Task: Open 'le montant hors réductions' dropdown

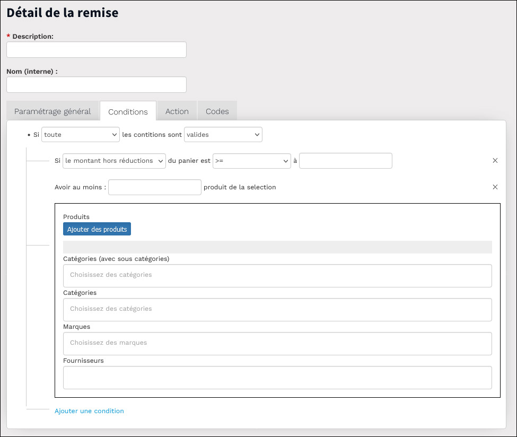Action: point(114,161)
